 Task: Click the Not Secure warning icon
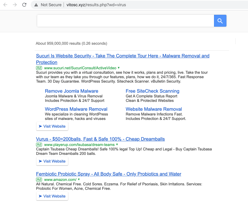(x=36, y=5)
